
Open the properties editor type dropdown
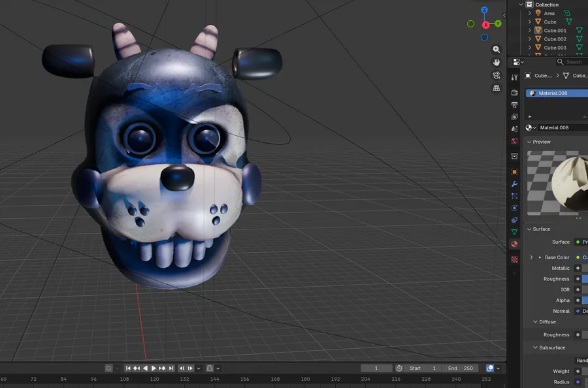[x=518, y=62]
